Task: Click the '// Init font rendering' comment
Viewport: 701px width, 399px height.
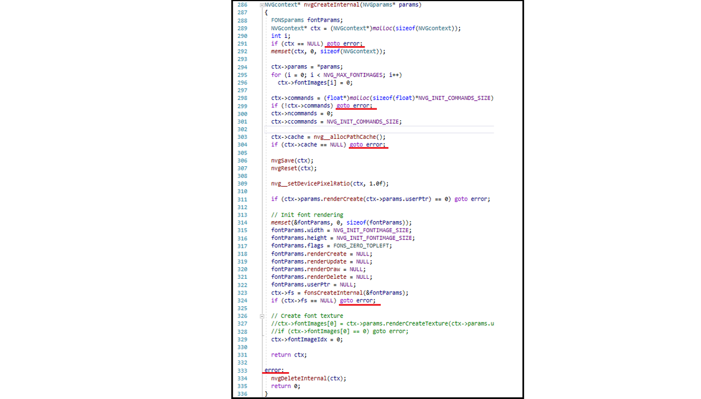Action: [307, 215]
